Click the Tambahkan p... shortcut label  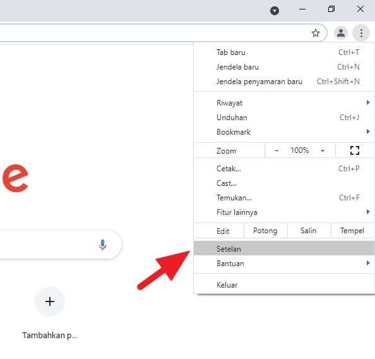tap(49, 335)
